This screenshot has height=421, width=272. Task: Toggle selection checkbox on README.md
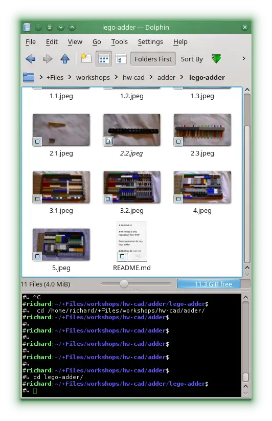tap(122, 256)
